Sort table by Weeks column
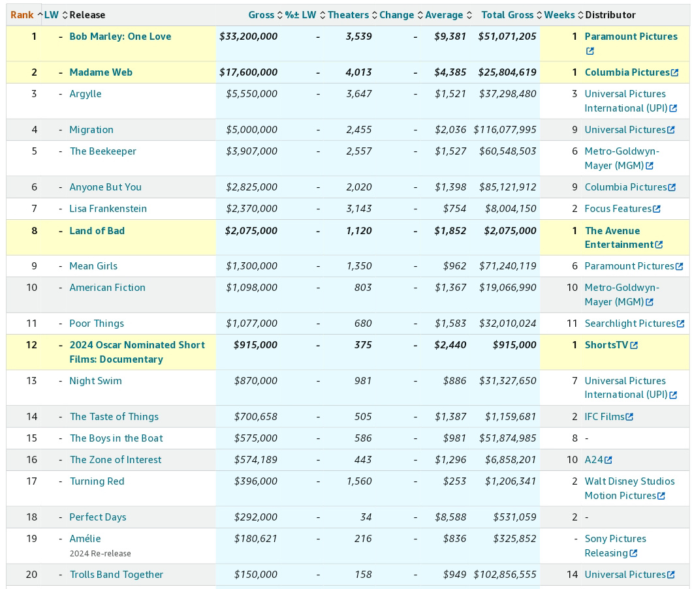The image size is (692, 589). pos(563,15)
